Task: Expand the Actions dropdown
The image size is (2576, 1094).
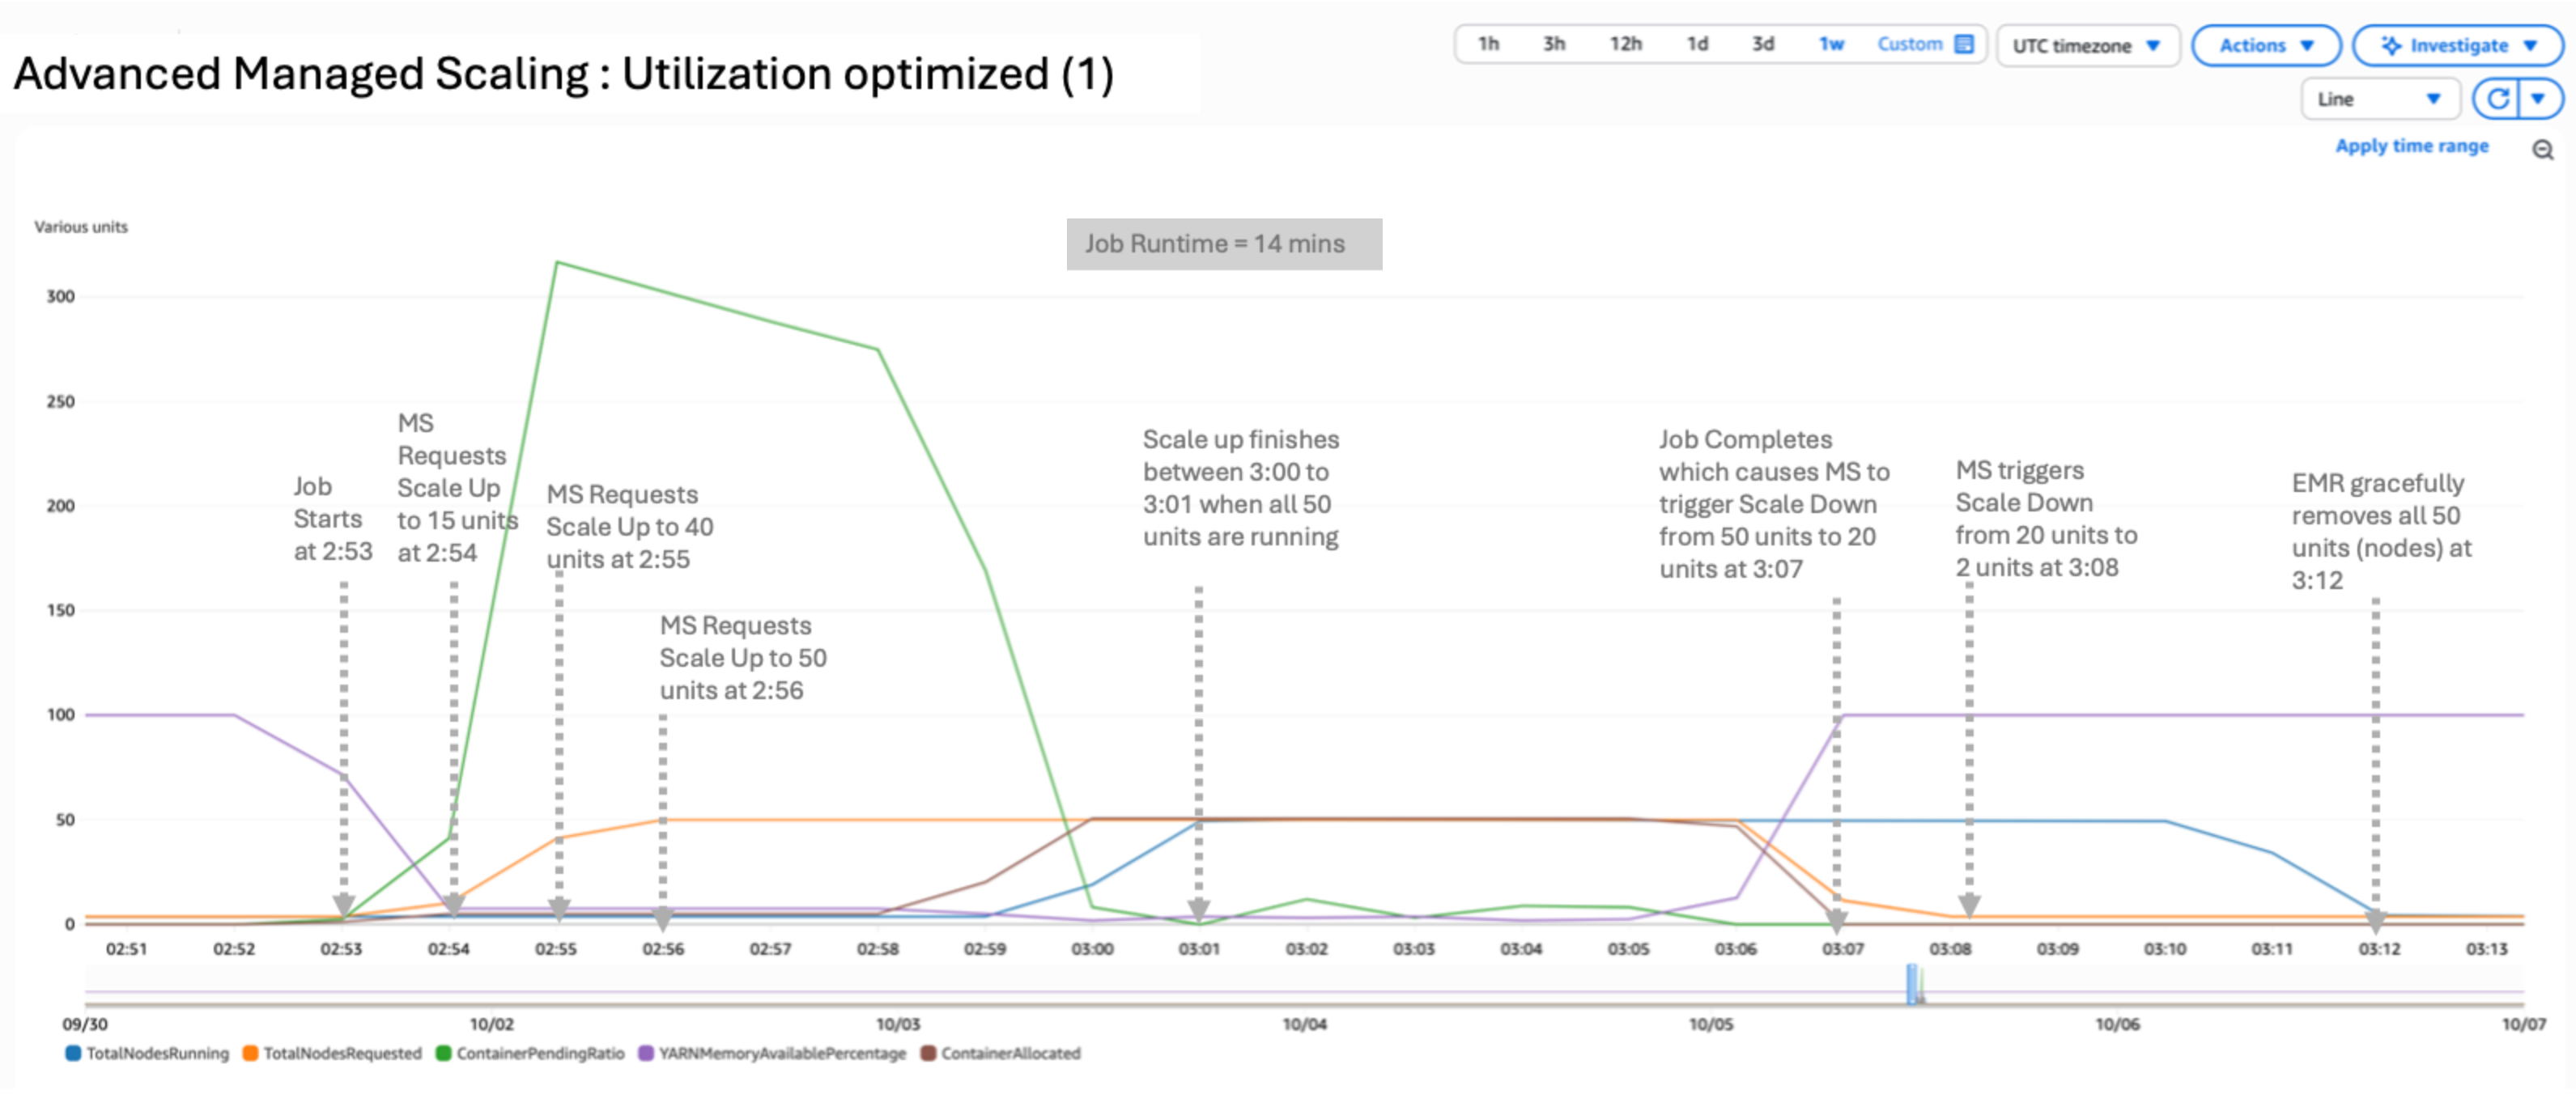Action: tap(2265, 45)
